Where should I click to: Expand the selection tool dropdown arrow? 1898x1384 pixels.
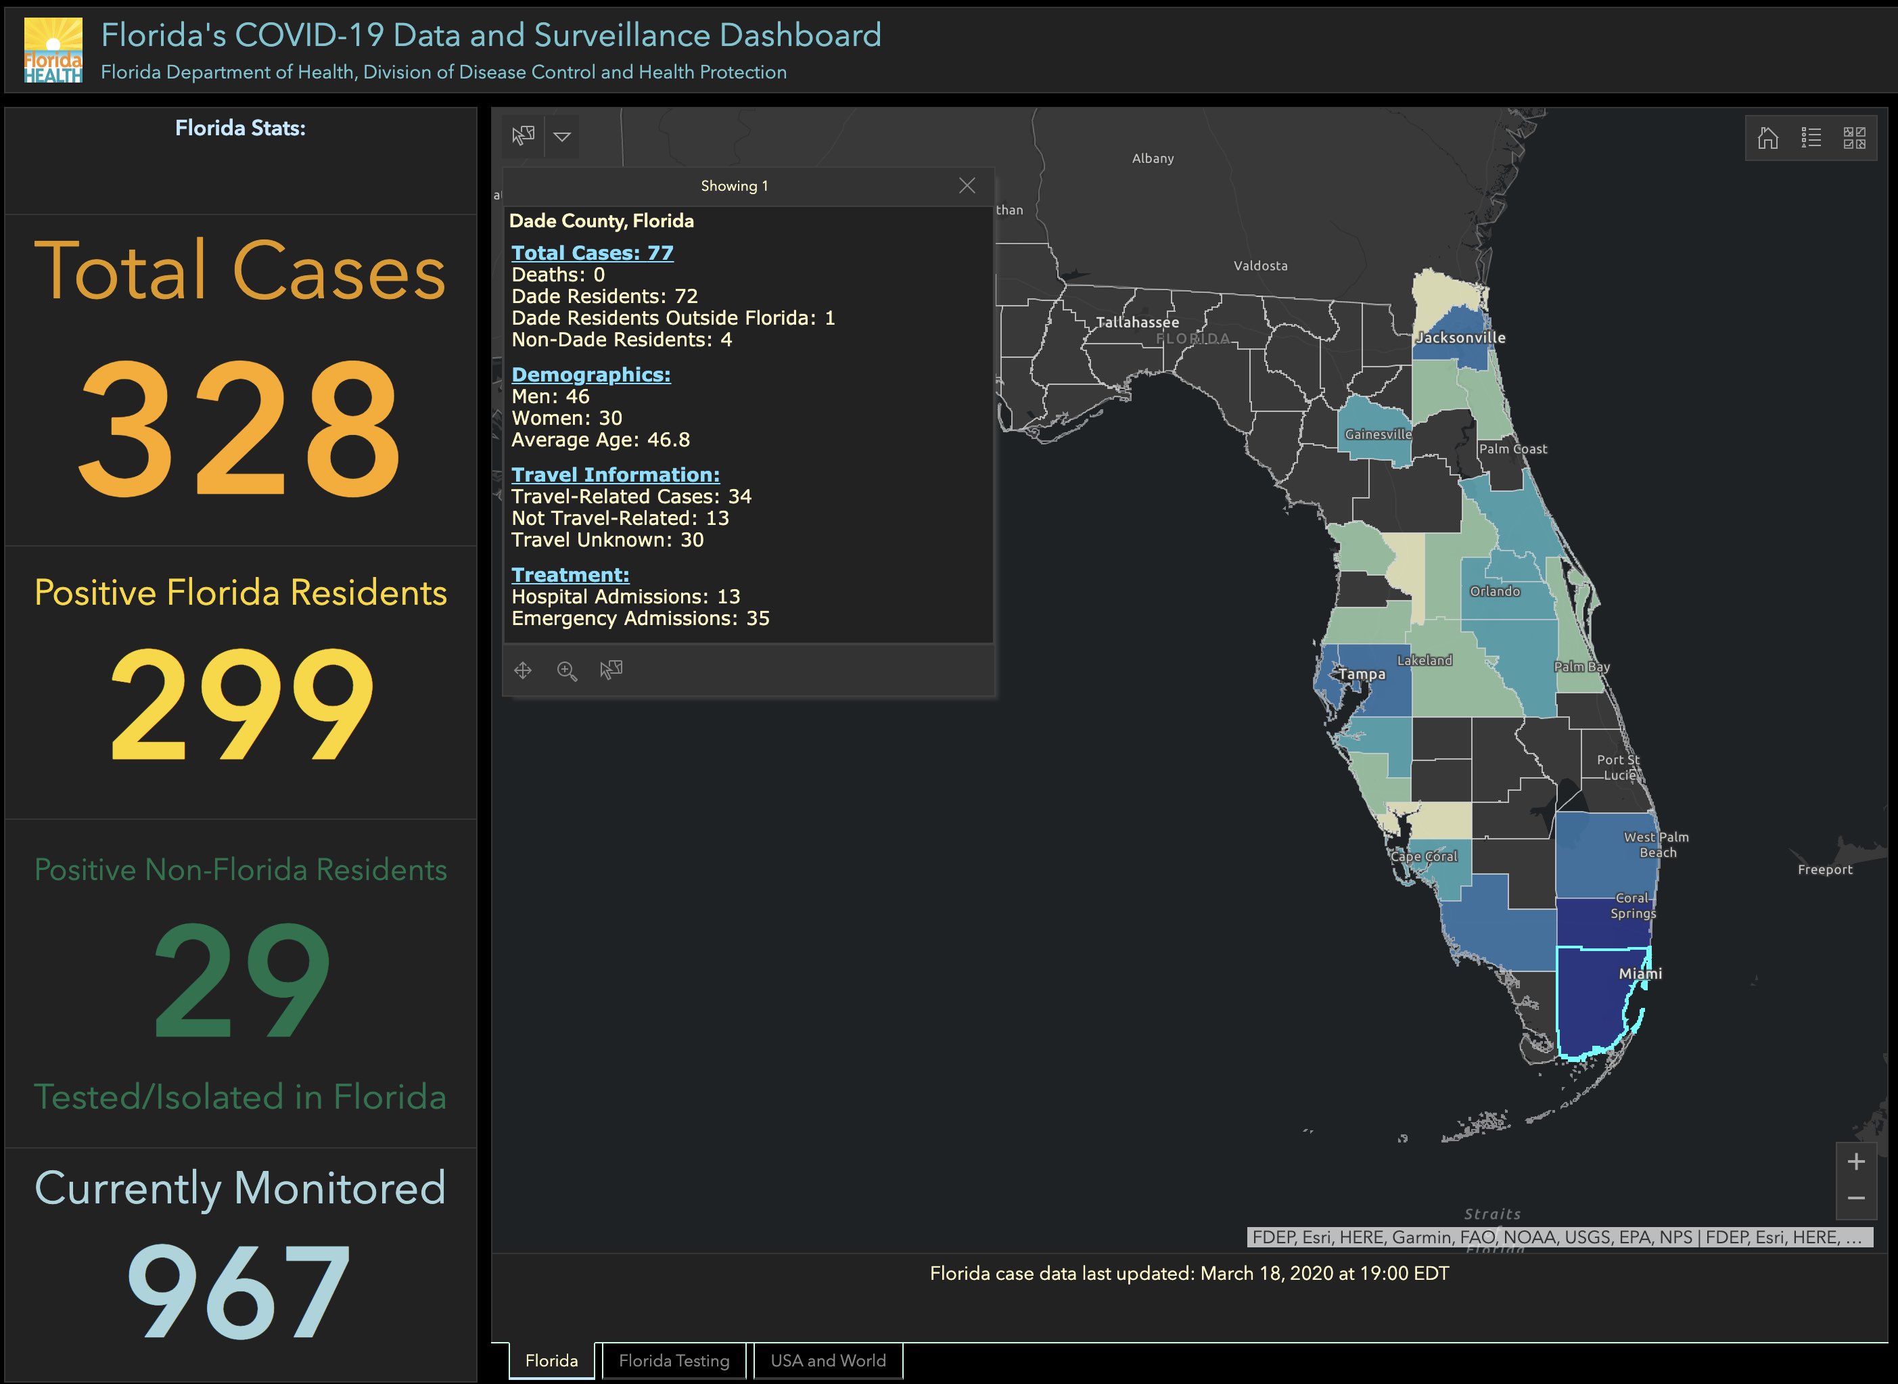tap(562, 137)
